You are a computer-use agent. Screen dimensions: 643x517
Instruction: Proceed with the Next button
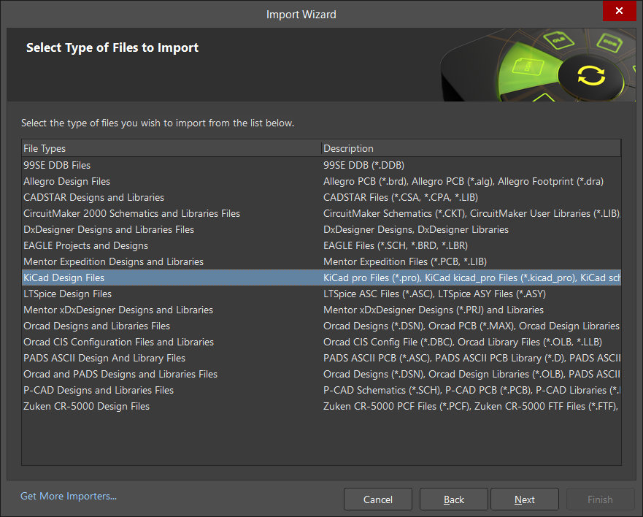524,499
